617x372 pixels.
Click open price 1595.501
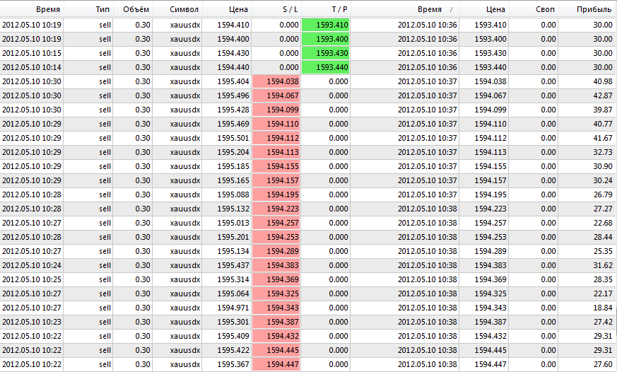click(x=233, y=138)
